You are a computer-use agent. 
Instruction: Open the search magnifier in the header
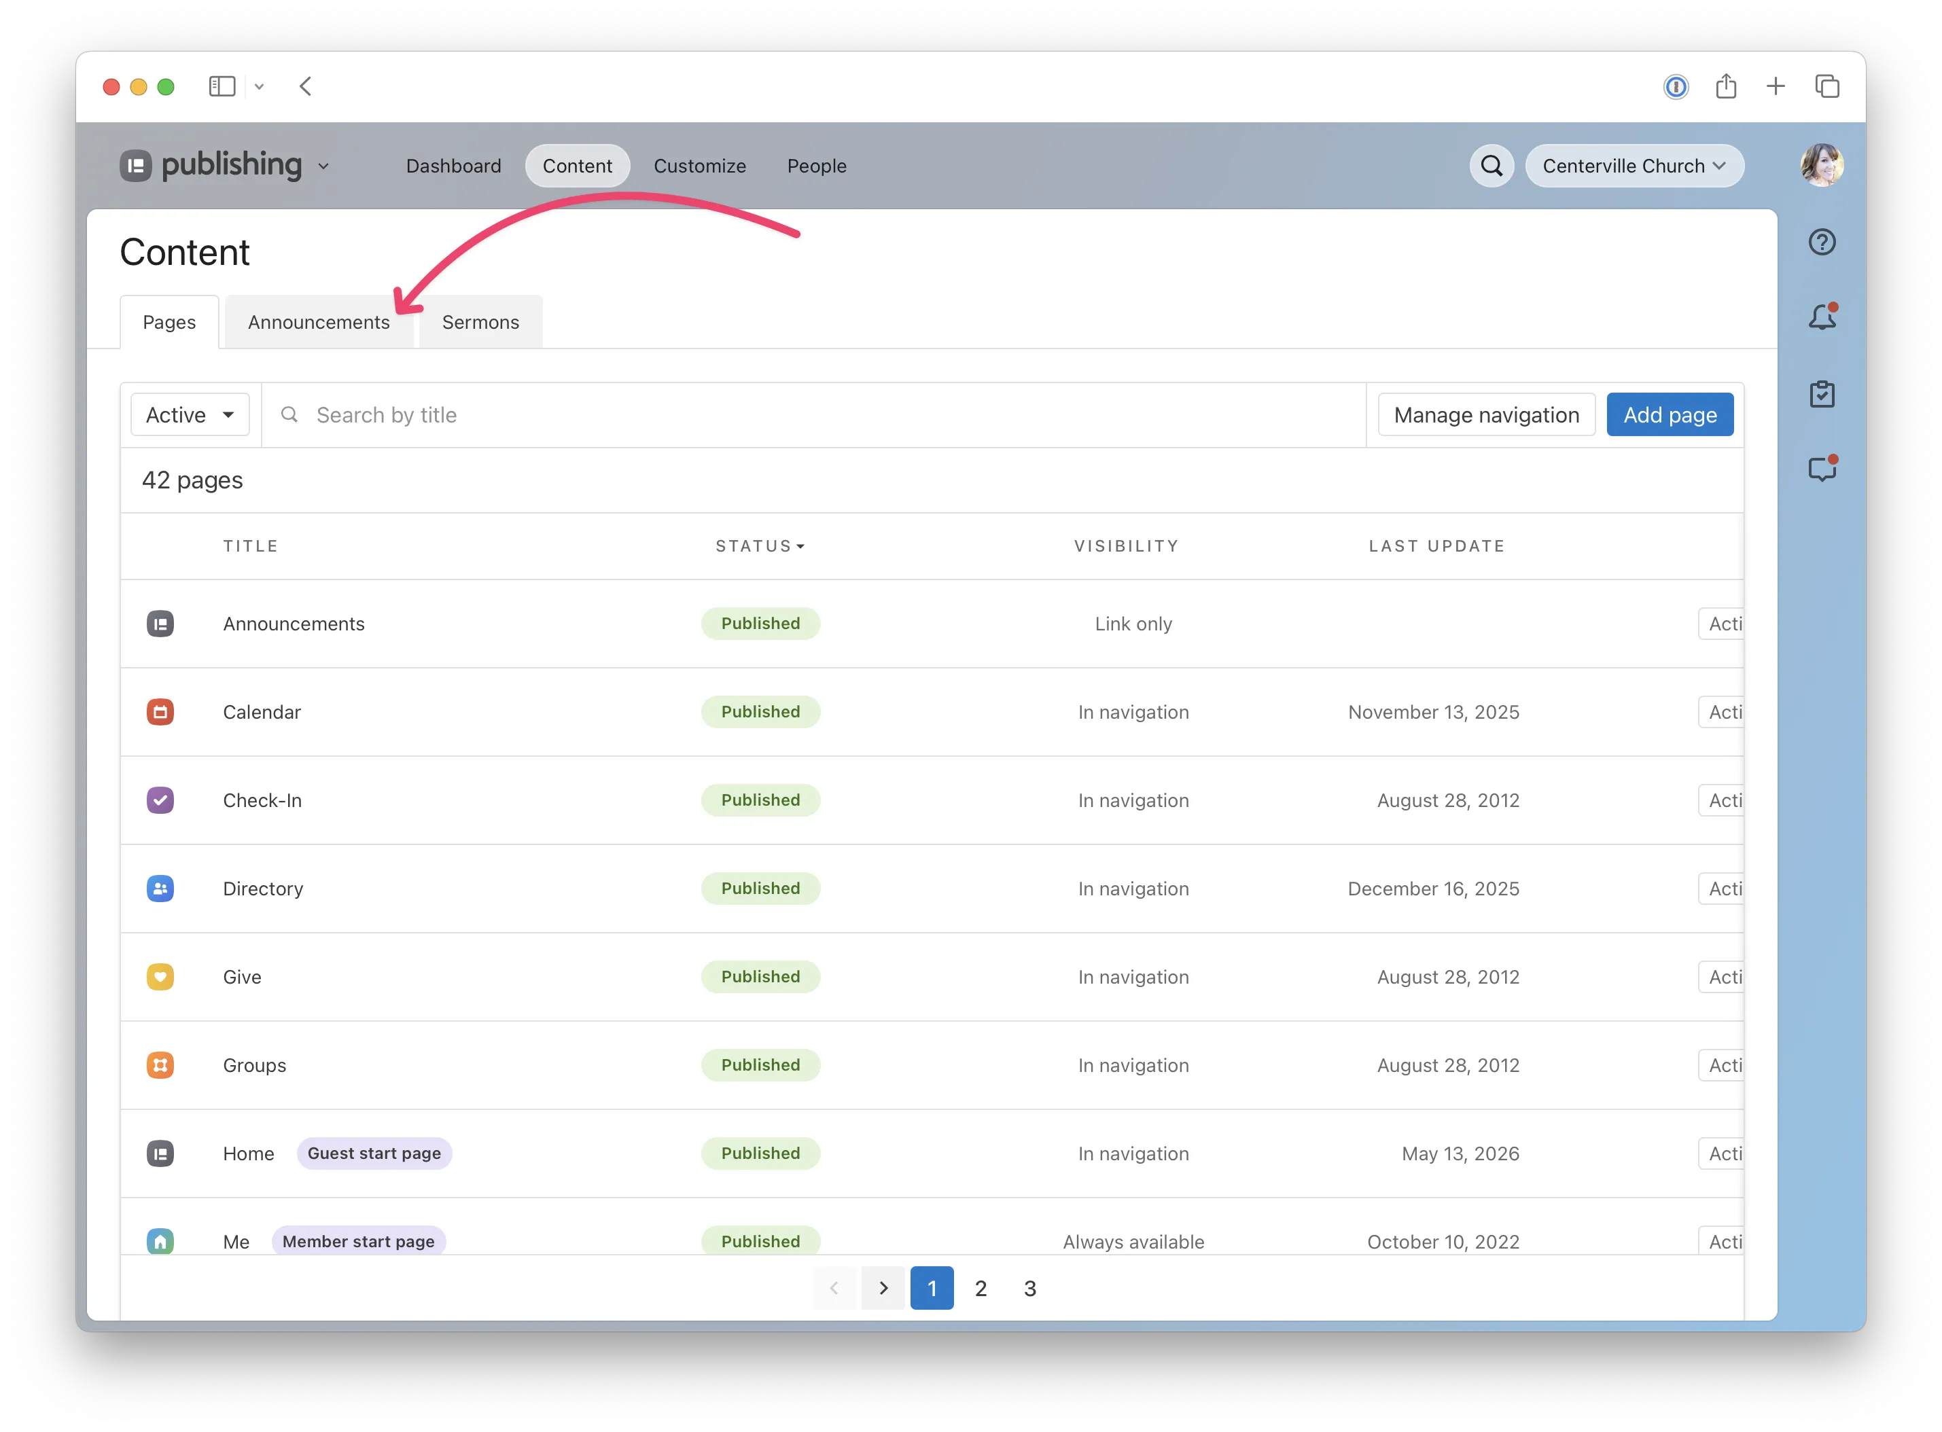pyautogui.click(x=1492, y=166)
